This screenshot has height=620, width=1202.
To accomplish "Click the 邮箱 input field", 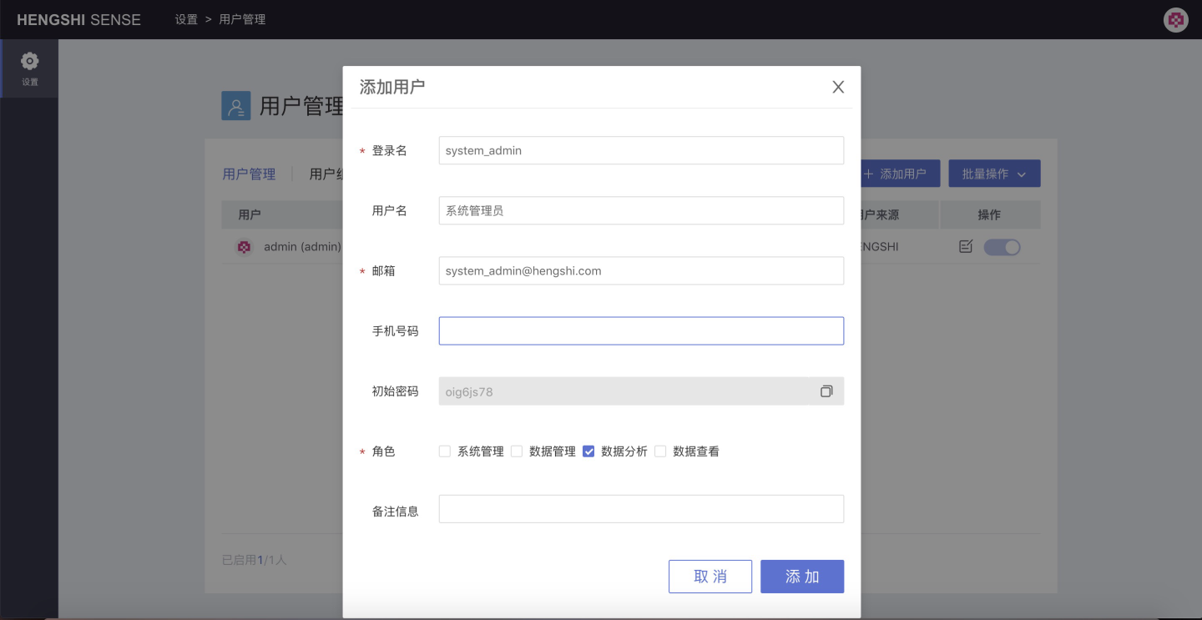I will point(640,270).
